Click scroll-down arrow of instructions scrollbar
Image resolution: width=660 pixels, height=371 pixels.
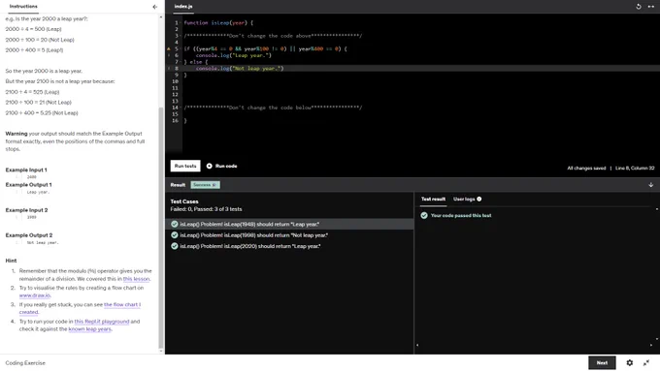tap(161, 351)
